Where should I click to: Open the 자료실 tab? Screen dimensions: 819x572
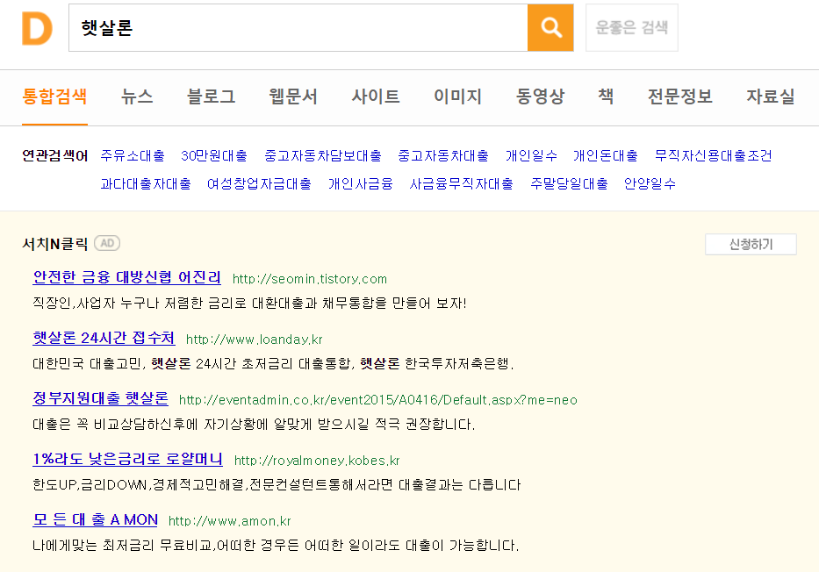pos(771,97)
